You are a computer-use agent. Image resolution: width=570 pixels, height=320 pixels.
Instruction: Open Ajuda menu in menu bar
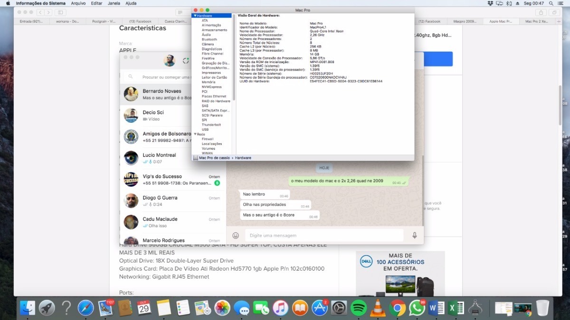tap(131, 3)
